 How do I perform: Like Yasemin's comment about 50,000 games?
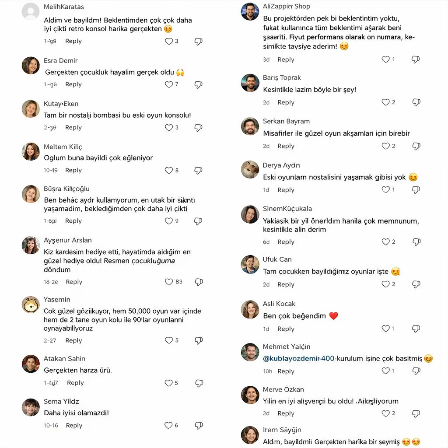pyautogui.click(x=169, y=340)
